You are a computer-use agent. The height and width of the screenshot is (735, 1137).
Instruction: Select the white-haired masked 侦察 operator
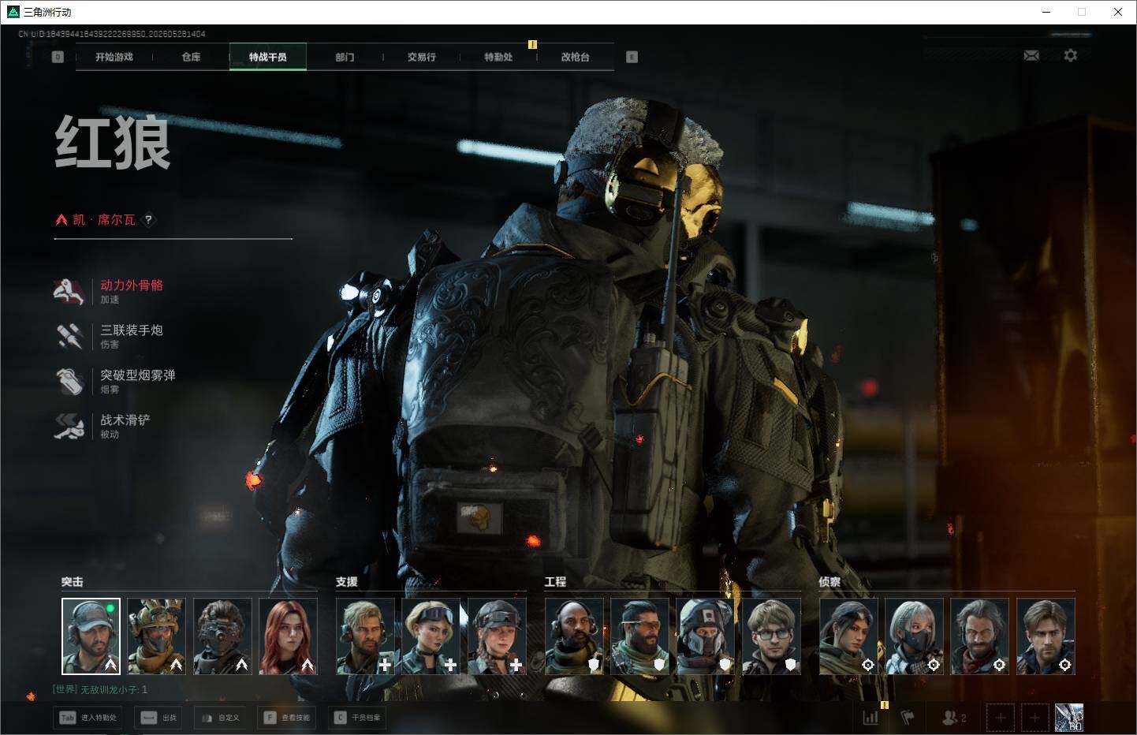(914, 636)
